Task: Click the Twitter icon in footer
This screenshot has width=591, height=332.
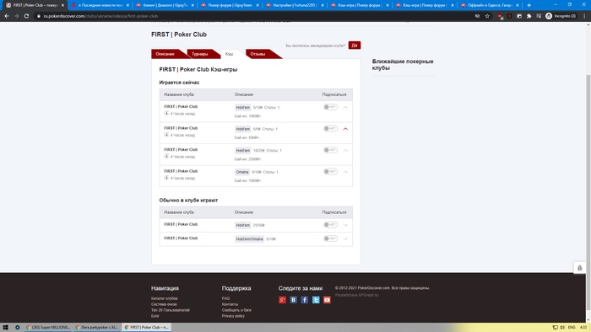Action: [x=316, y=300]
